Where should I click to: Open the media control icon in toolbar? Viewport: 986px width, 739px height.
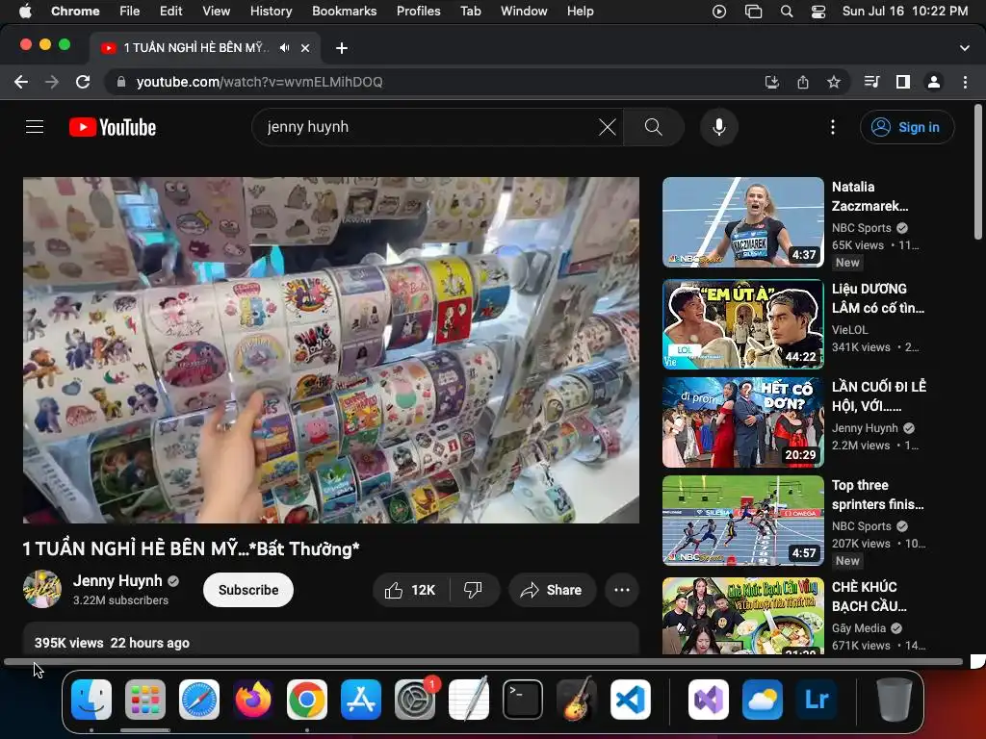tap(871, 82)
